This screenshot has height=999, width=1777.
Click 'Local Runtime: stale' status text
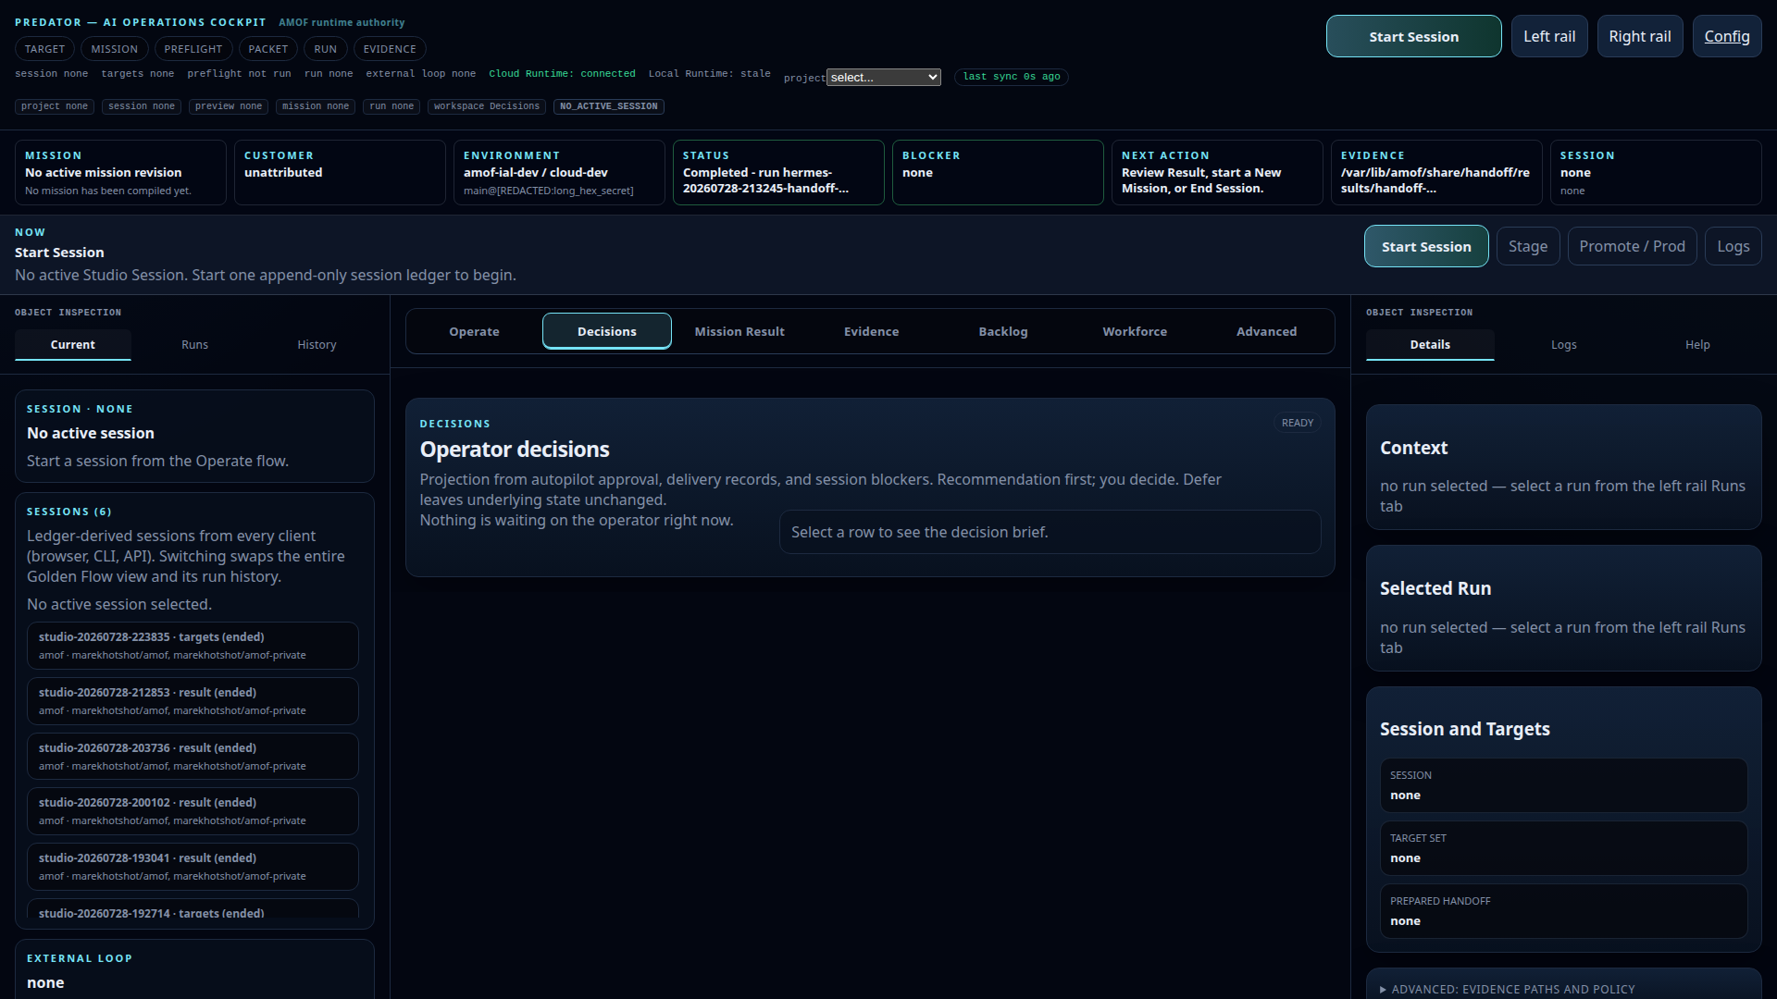pos(709,74)
